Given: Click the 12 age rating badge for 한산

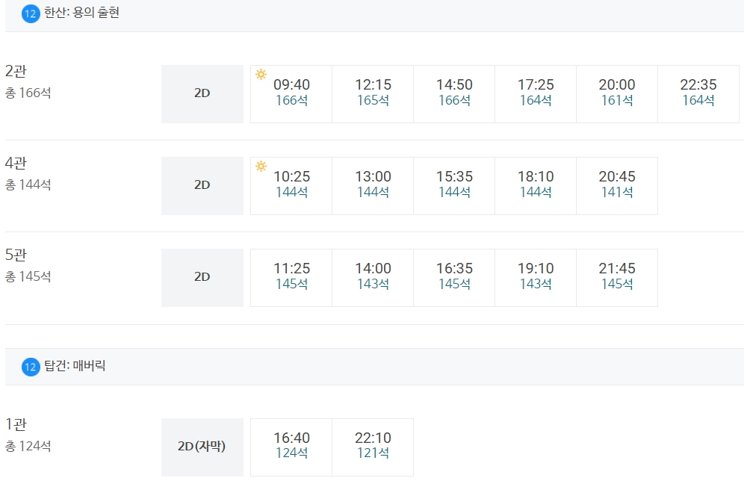Looking at the screenshot, I should point(31,13).
